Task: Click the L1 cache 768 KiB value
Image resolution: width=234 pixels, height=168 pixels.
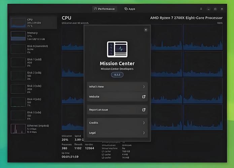Action: coord(126,151)
